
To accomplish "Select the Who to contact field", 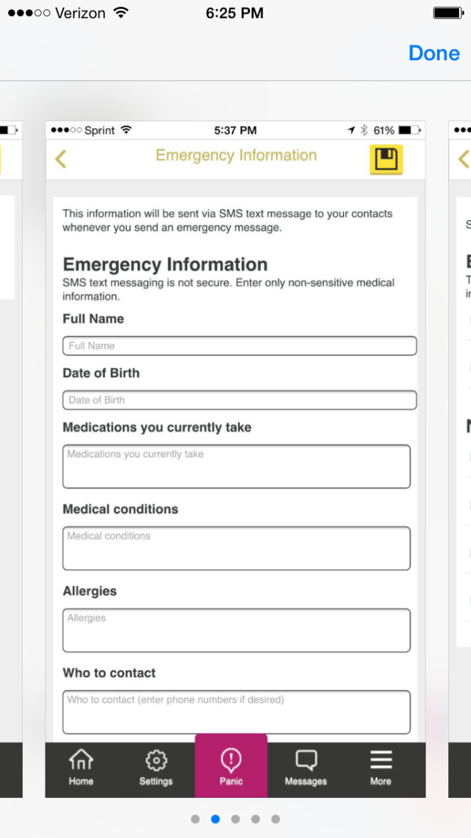I will click(x=237, y=712).
